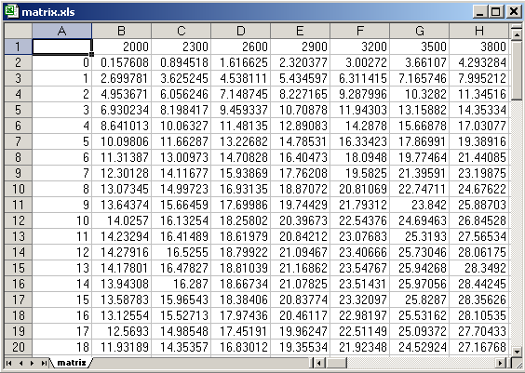Select all cells via corner button
525x373 pixels.
click(x=18, y=31)
